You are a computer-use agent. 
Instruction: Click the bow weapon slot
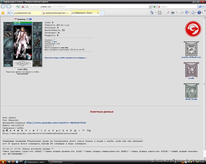pos(8,43)
